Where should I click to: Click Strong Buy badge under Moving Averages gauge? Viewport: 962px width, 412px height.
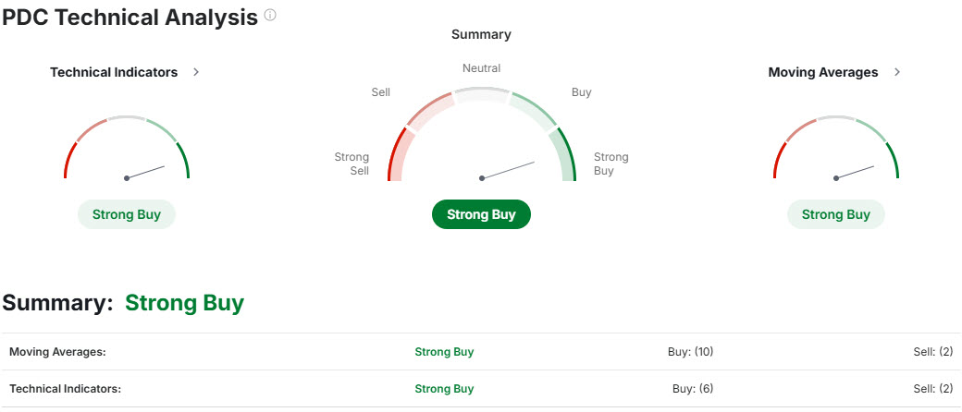click(835, 214)
